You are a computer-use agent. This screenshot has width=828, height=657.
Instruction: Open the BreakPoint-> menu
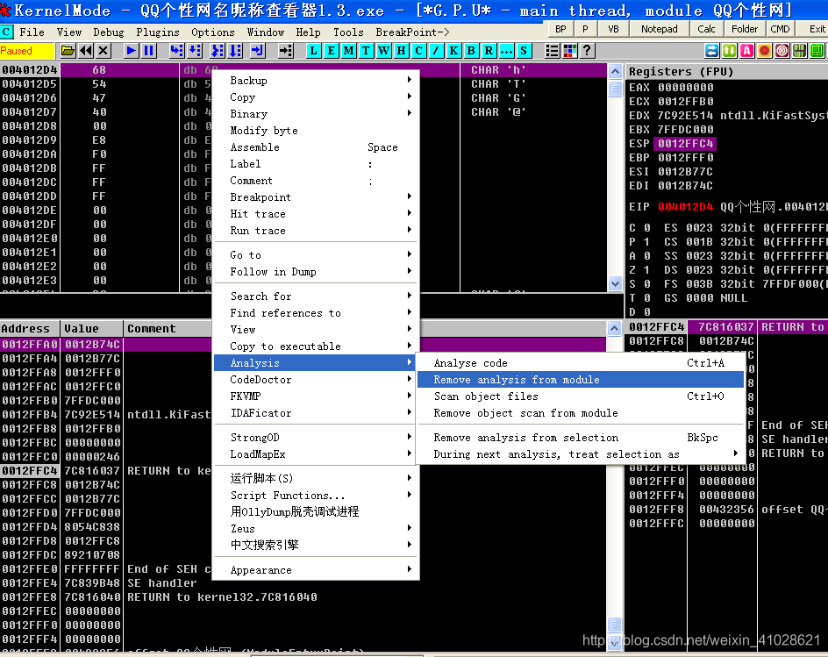click(412, 32)
